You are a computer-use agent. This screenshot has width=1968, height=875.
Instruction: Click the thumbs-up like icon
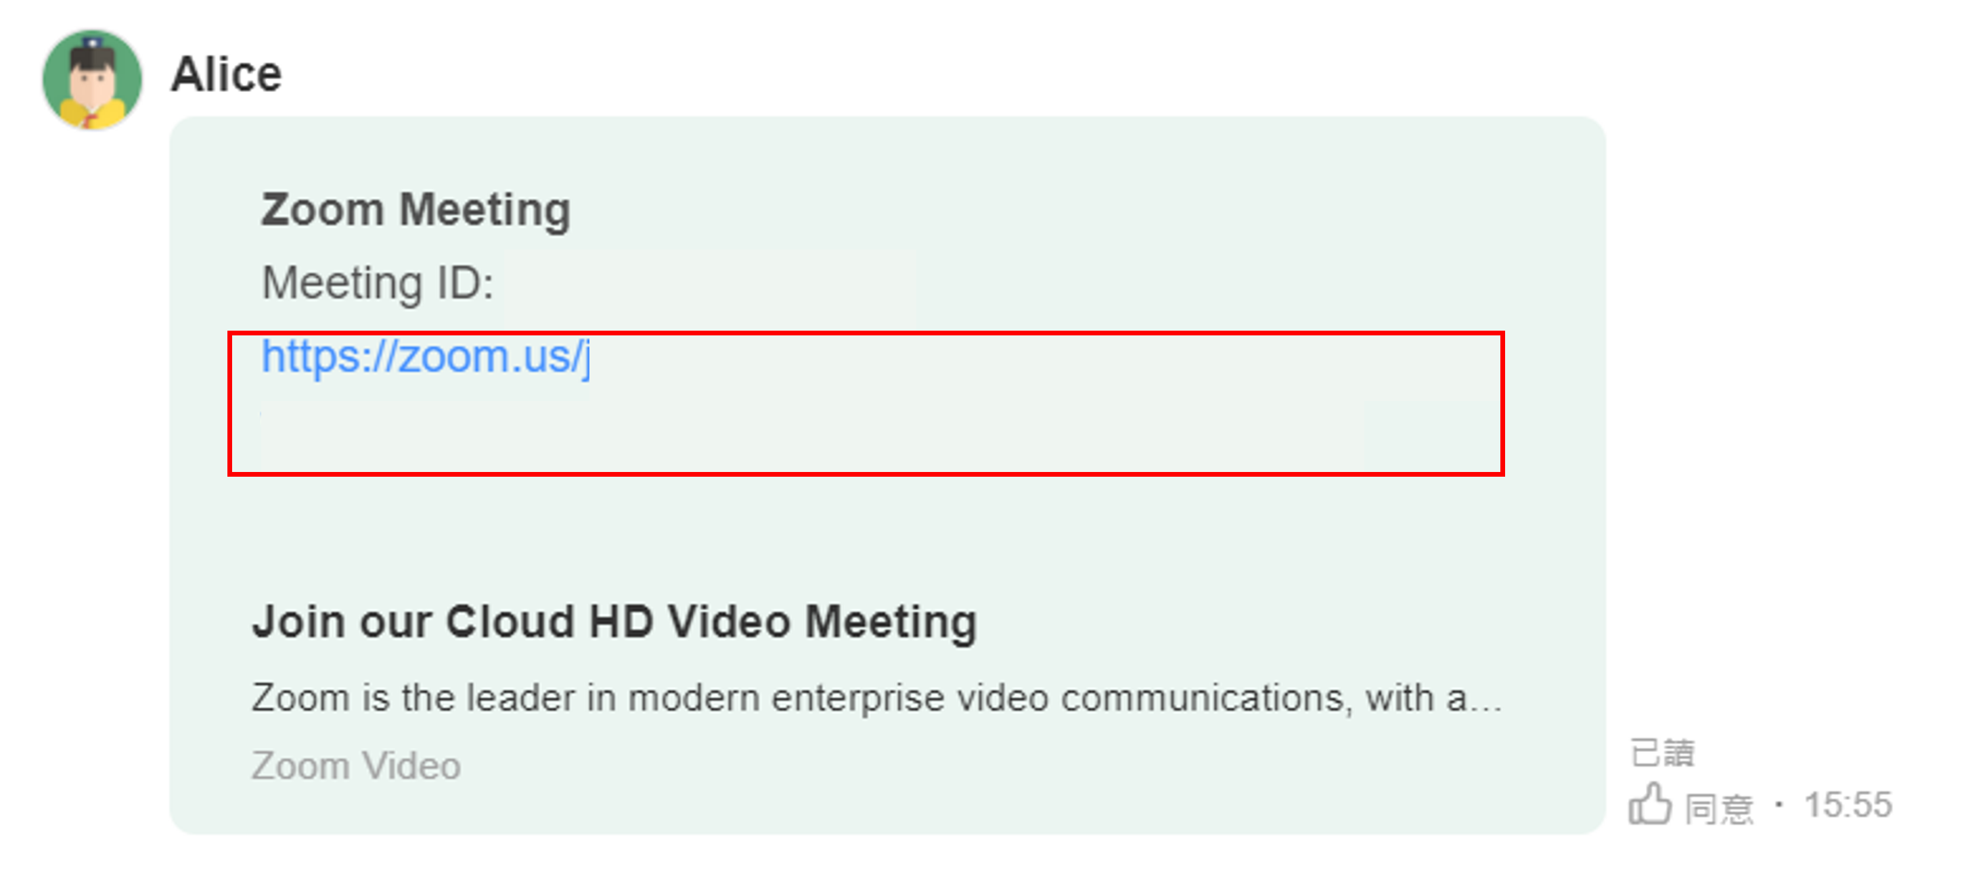1649,805
